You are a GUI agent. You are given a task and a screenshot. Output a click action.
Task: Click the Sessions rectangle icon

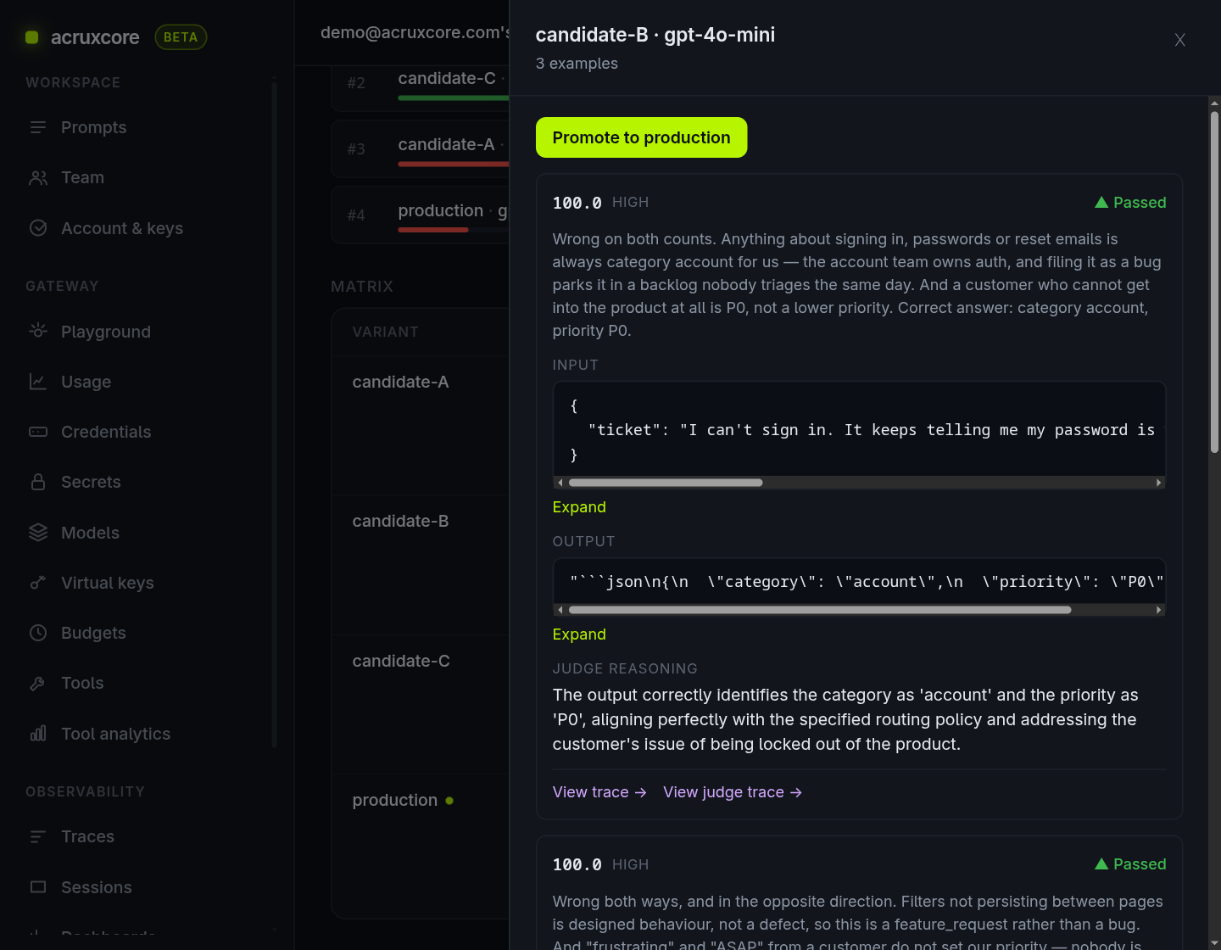(38, 887)
